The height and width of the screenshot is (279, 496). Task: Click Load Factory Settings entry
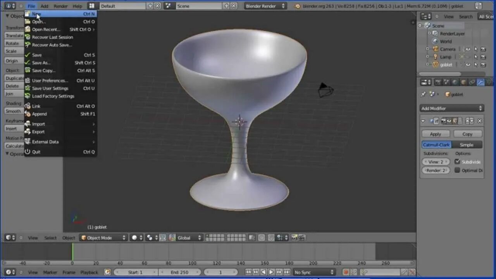pos(60,96)
